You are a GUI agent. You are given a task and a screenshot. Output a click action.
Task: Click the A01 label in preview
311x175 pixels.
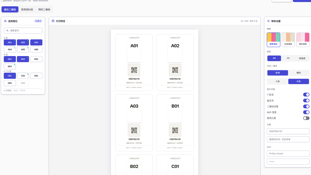(134, 46)
